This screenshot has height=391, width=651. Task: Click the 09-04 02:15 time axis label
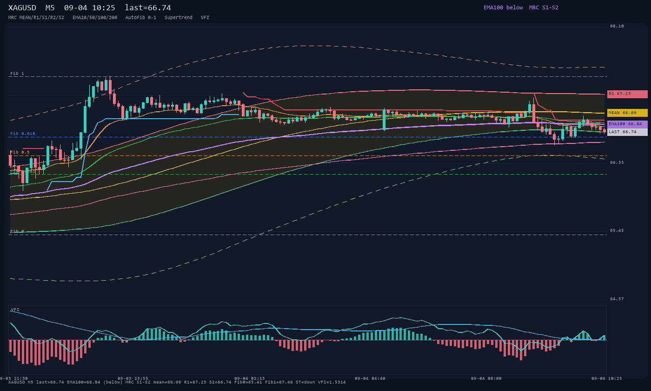point(250,378)
